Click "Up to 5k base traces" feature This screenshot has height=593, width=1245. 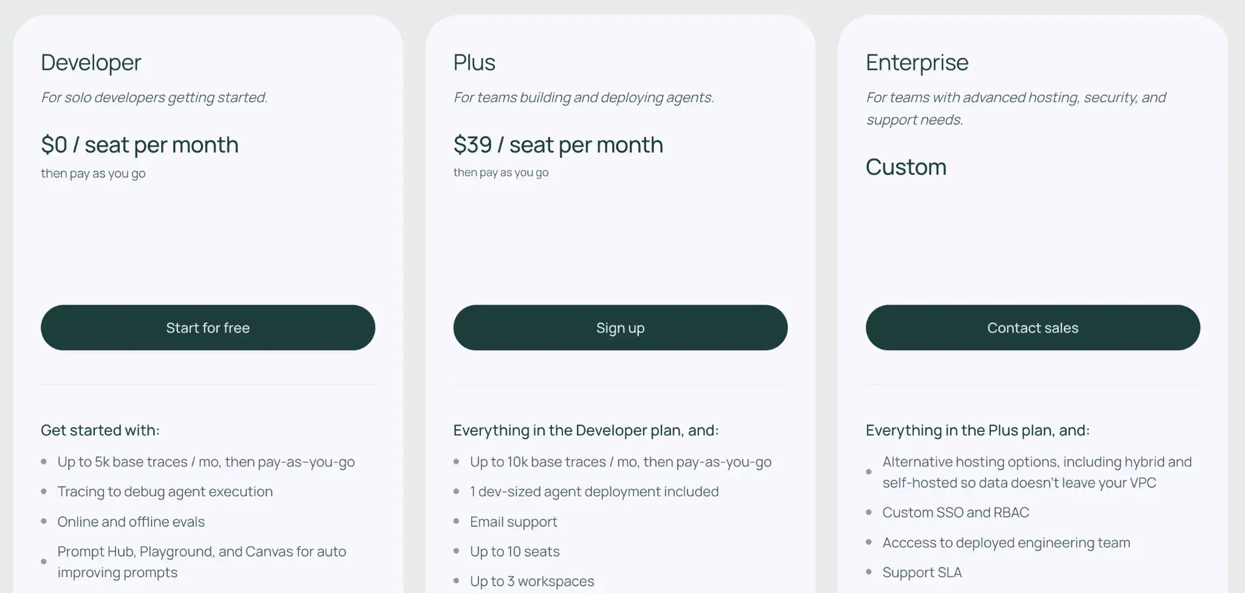(x=205, y=462)
